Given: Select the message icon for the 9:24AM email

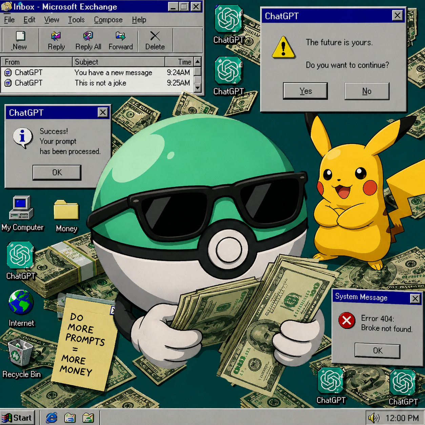Looking at the screenshot, I should coord(8,72).
